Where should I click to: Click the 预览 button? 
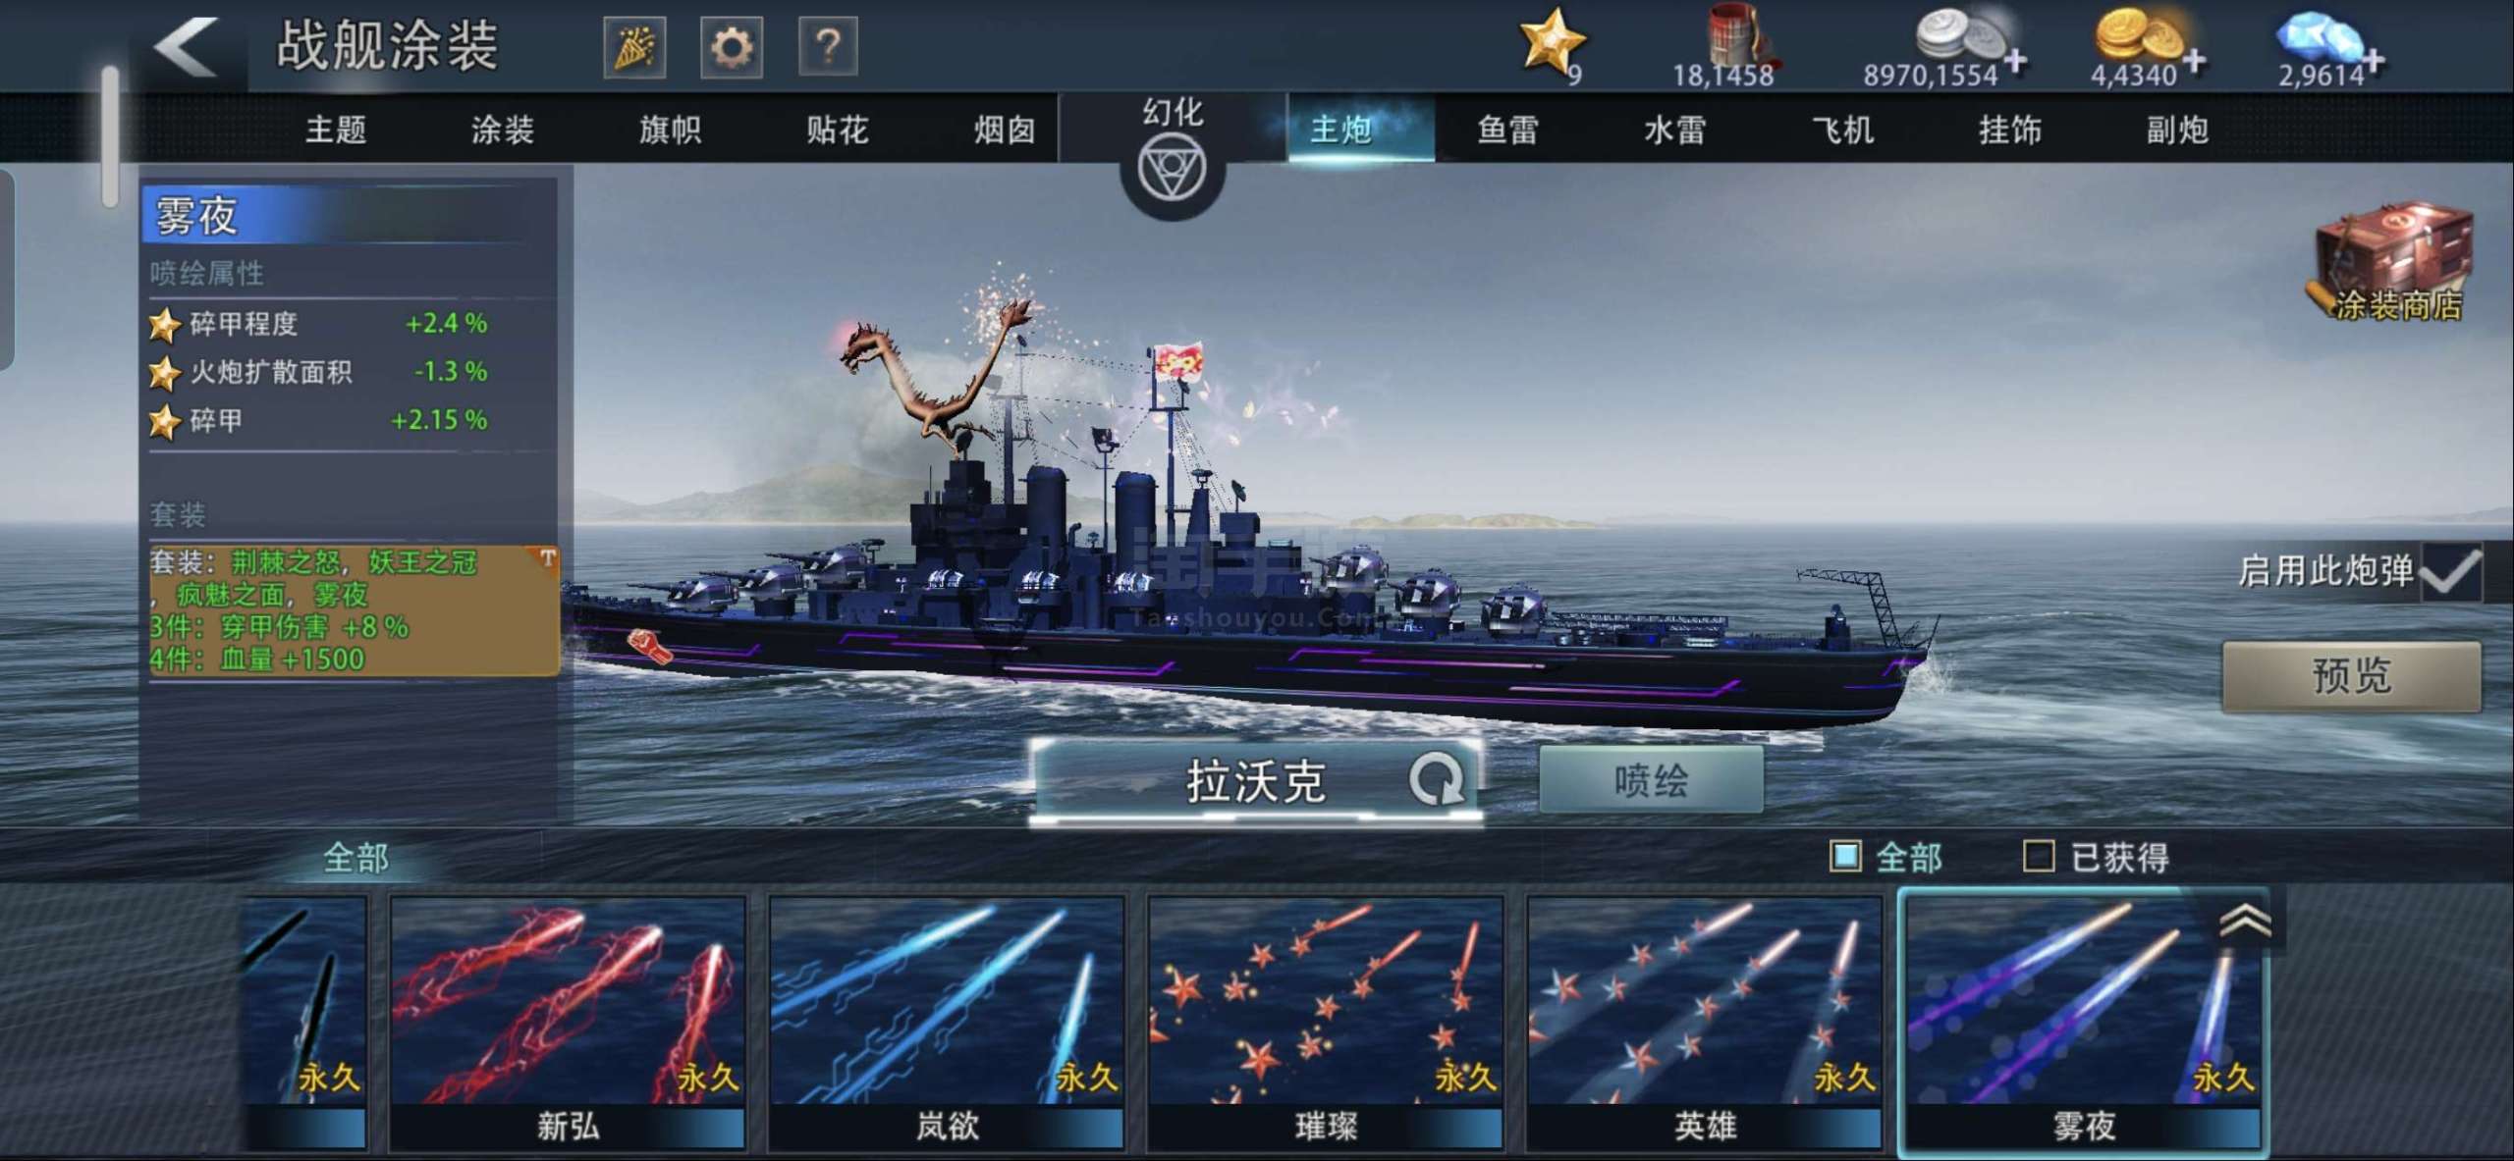click(2351, 676)
